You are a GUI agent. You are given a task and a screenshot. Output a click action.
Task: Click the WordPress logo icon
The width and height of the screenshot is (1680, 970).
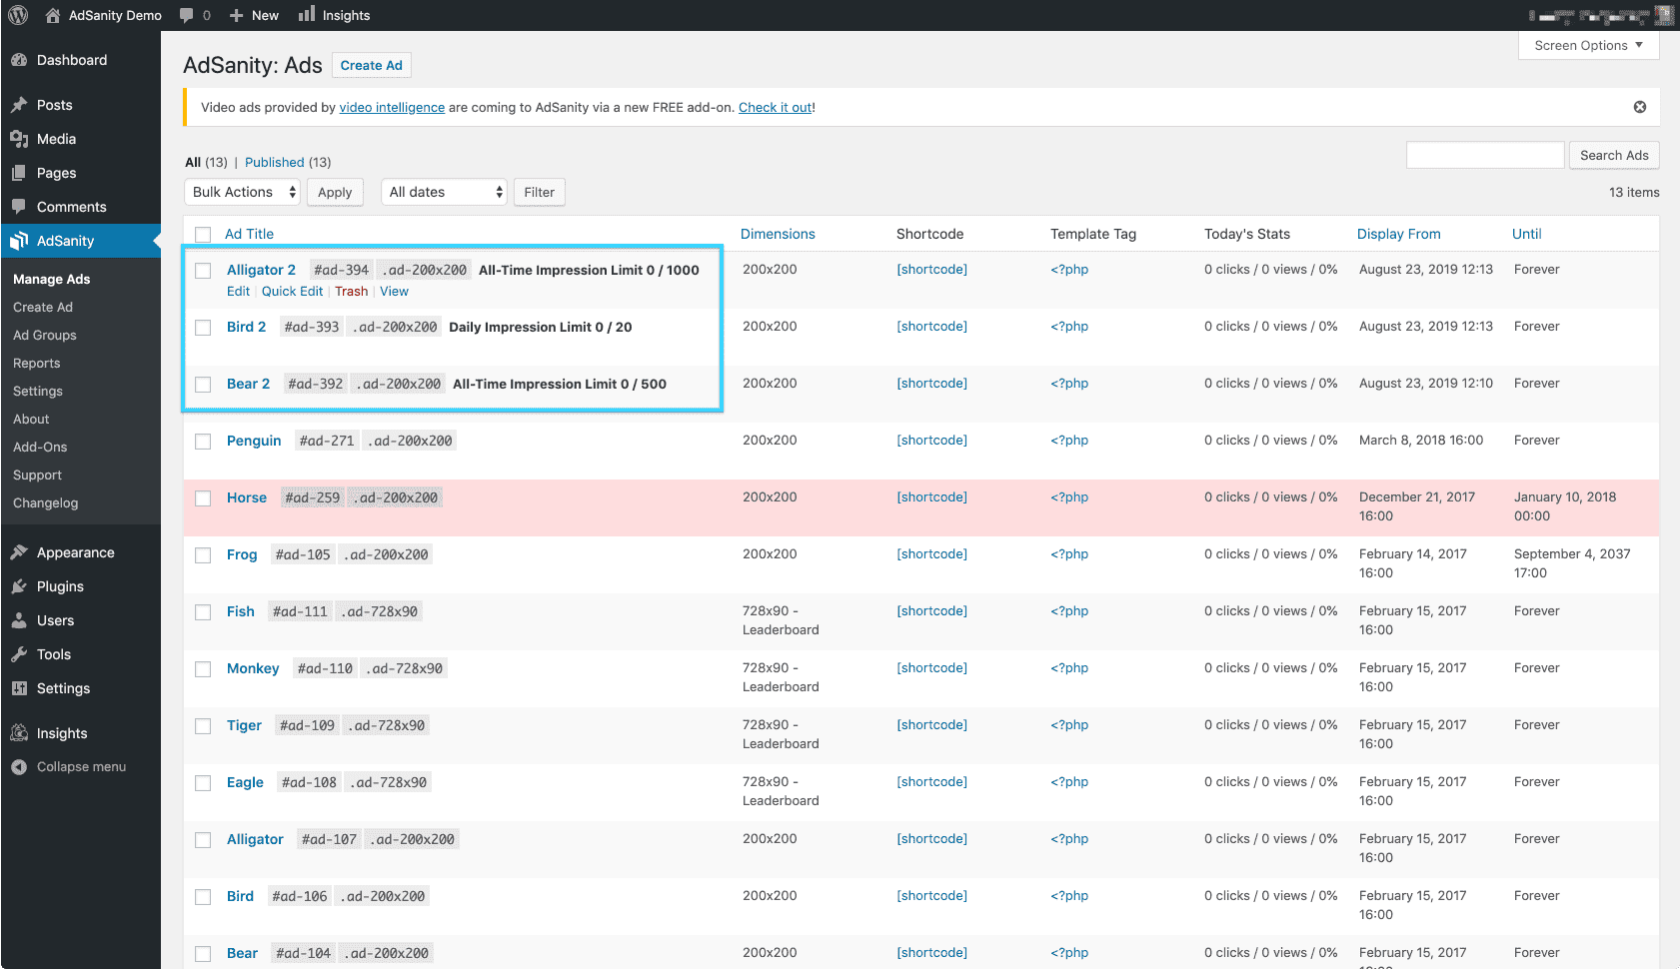[18, 15]
